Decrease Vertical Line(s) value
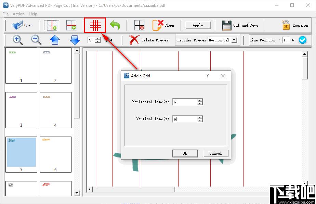 200,121
